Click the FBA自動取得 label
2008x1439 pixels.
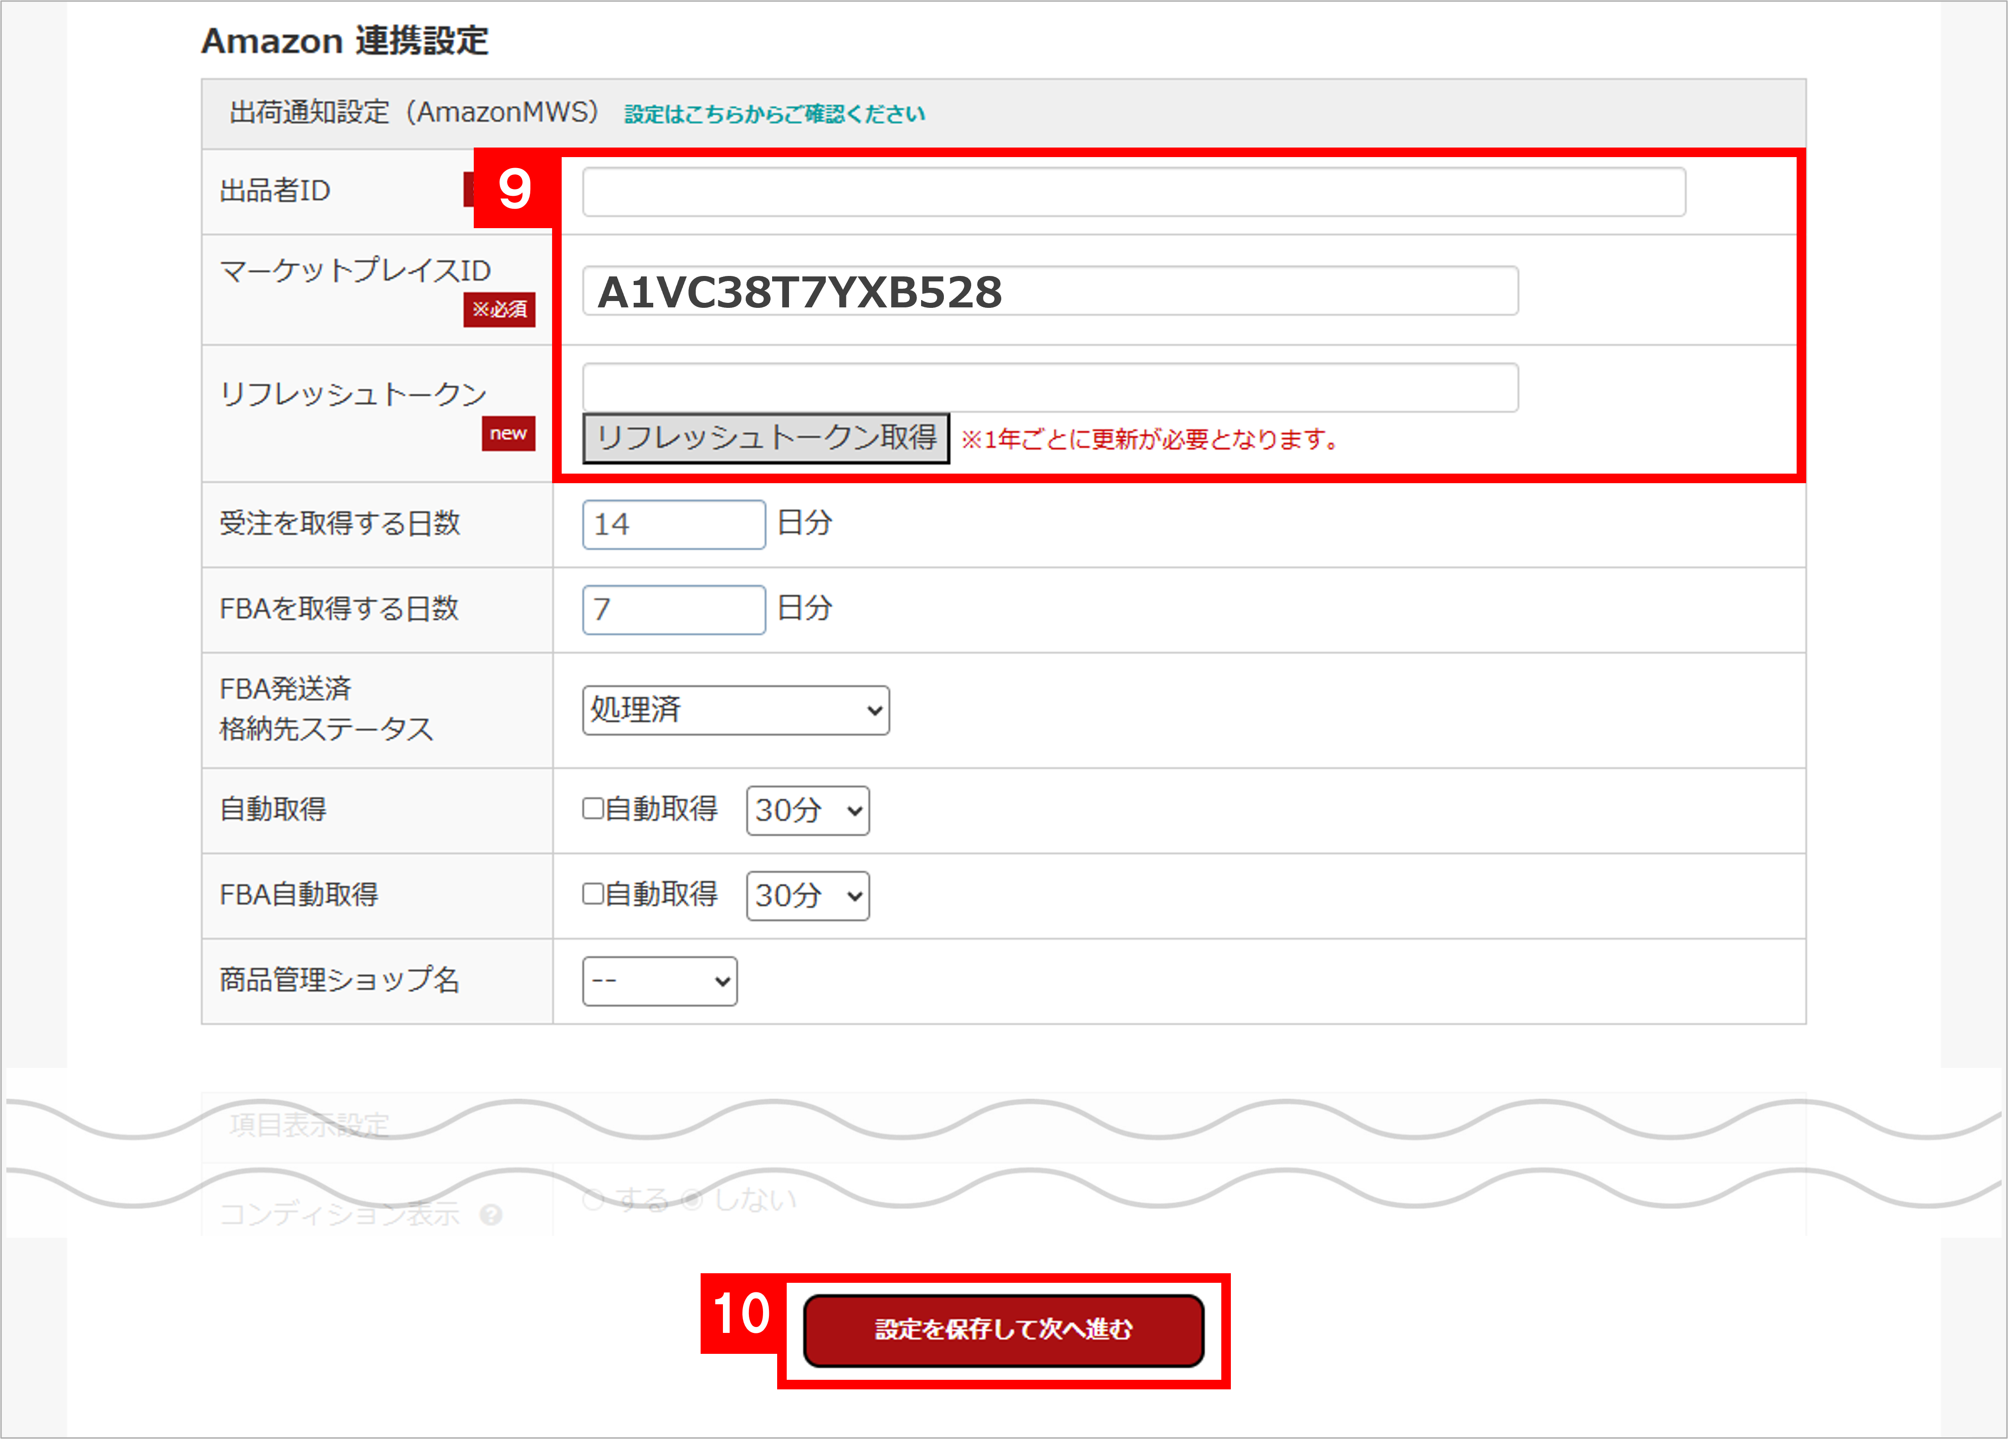299,895
